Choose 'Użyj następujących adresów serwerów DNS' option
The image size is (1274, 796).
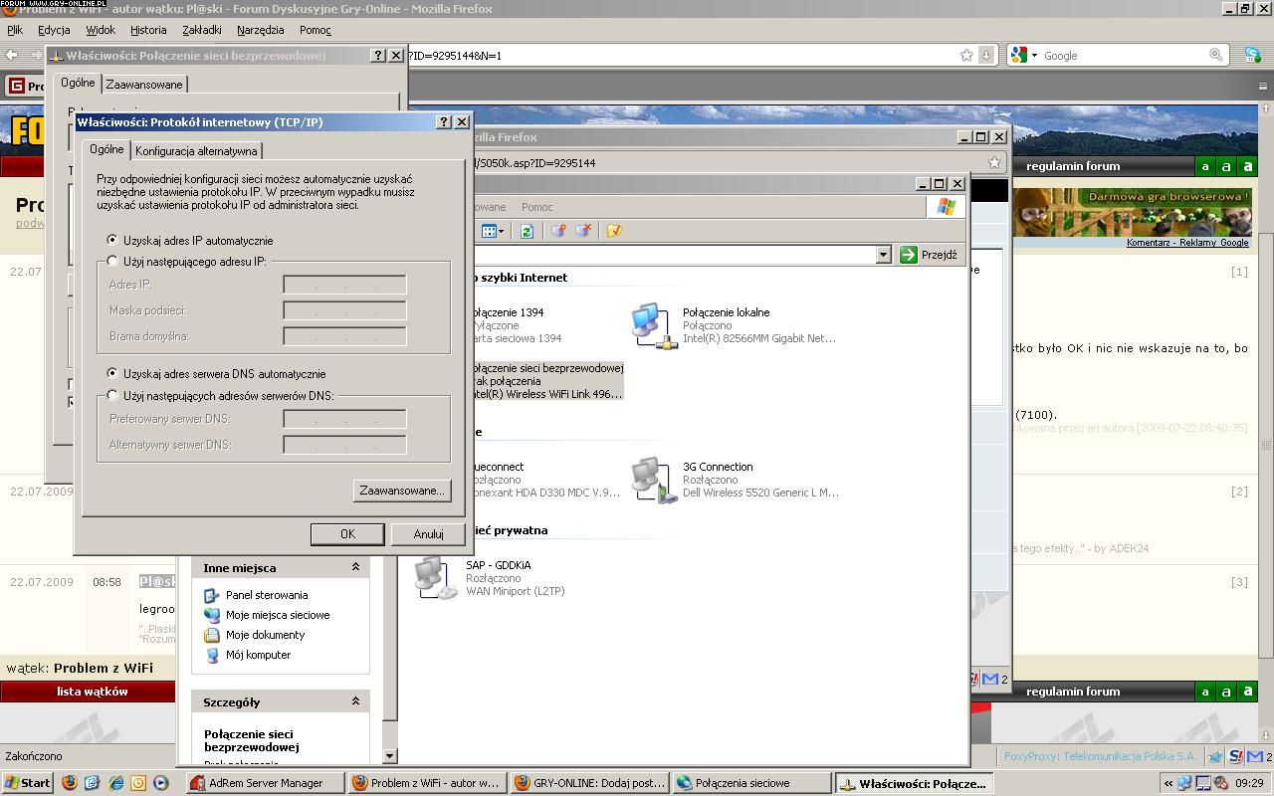(x=112, y=395)
